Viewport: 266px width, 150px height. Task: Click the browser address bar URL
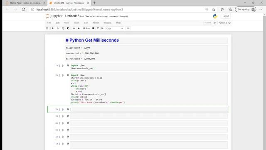(x=80, y=10)
